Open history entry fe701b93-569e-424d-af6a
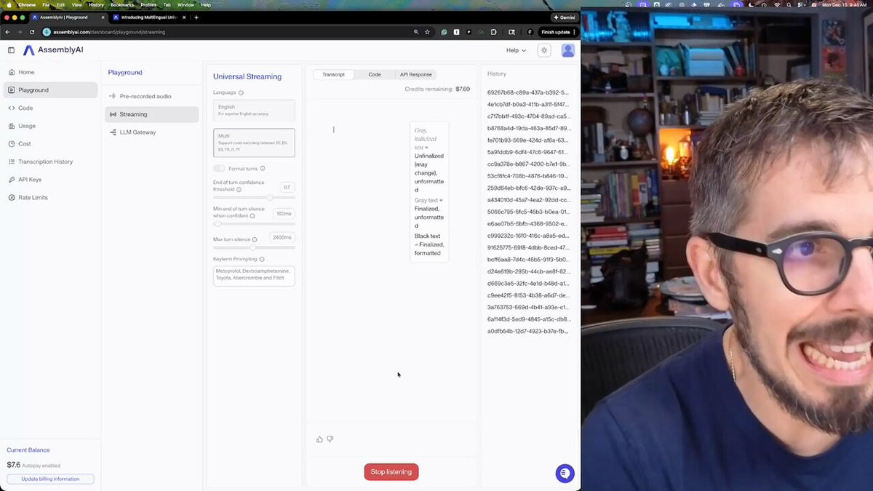Image resolution: width=873 pixels, height=491 pixels. 528,140
